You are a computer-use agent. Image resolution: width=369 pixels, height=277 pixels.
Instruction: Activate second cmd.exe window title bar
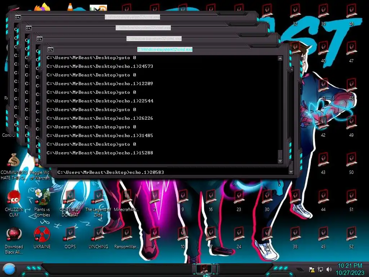[154, 38]
